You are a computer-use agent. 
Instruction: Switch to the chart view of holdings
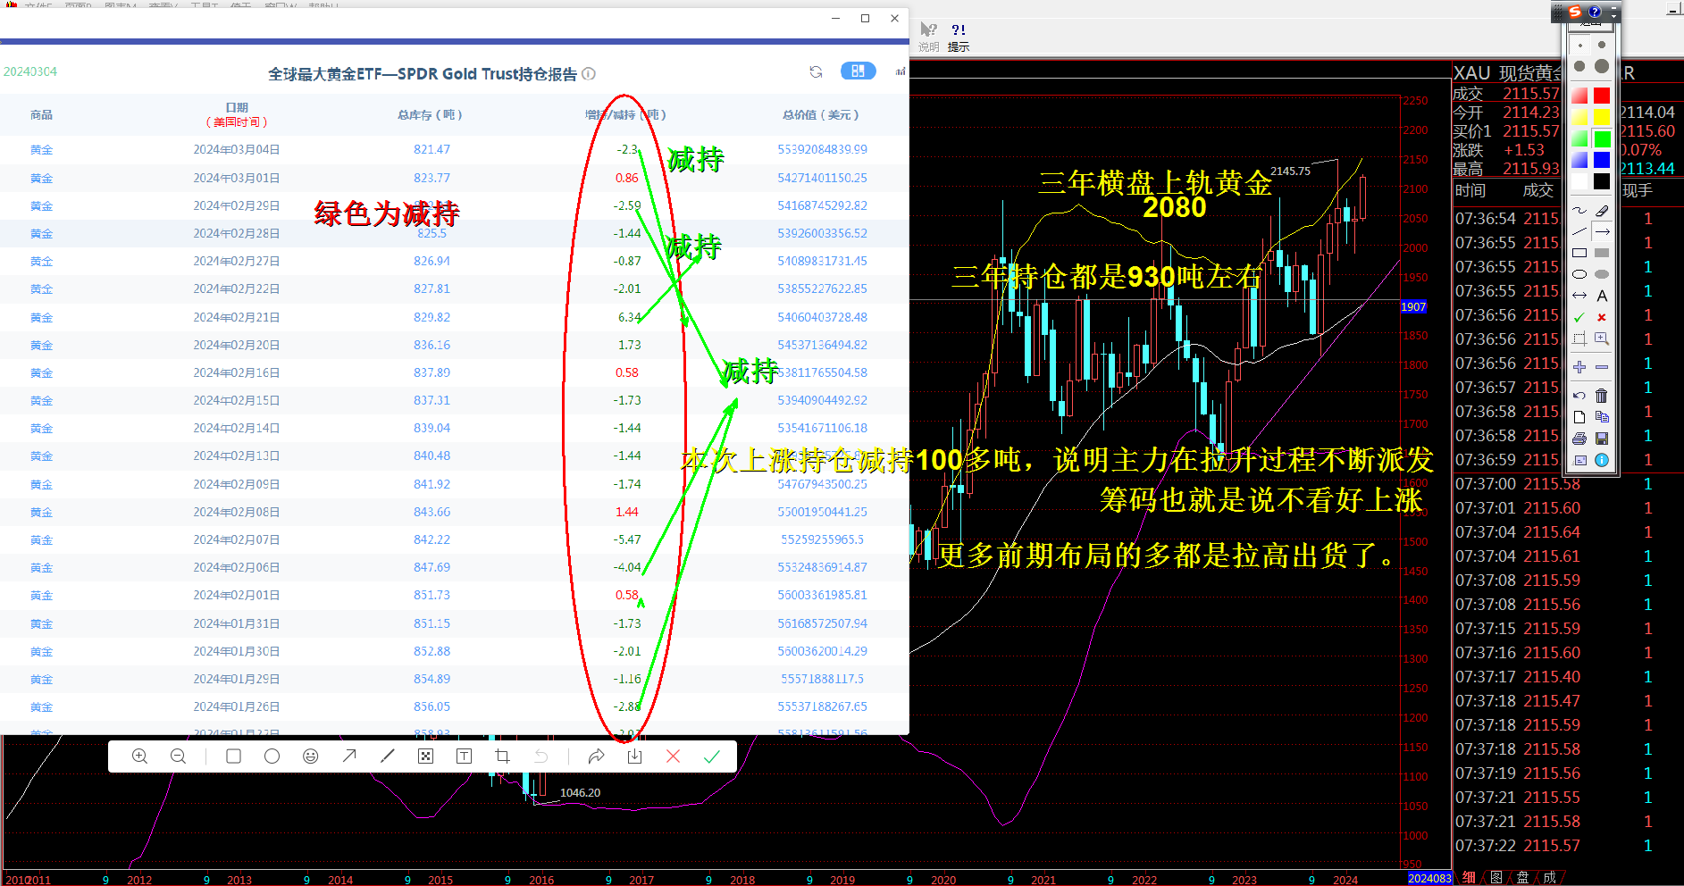click(x=900, y=71)
